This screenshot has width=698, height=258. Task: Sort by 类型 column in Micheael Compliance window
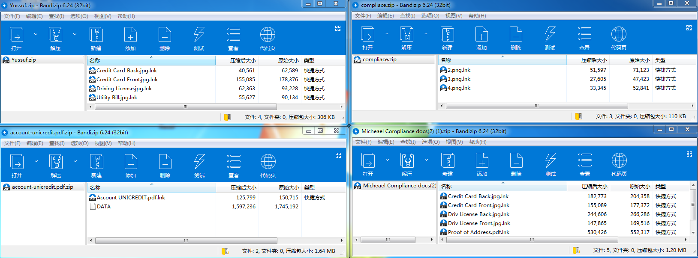[x=671, y=186]
